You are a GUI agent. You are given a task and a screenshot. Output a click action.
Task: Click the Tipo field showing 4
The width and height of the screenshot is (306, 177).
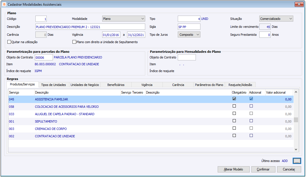[x=189, y=19]
